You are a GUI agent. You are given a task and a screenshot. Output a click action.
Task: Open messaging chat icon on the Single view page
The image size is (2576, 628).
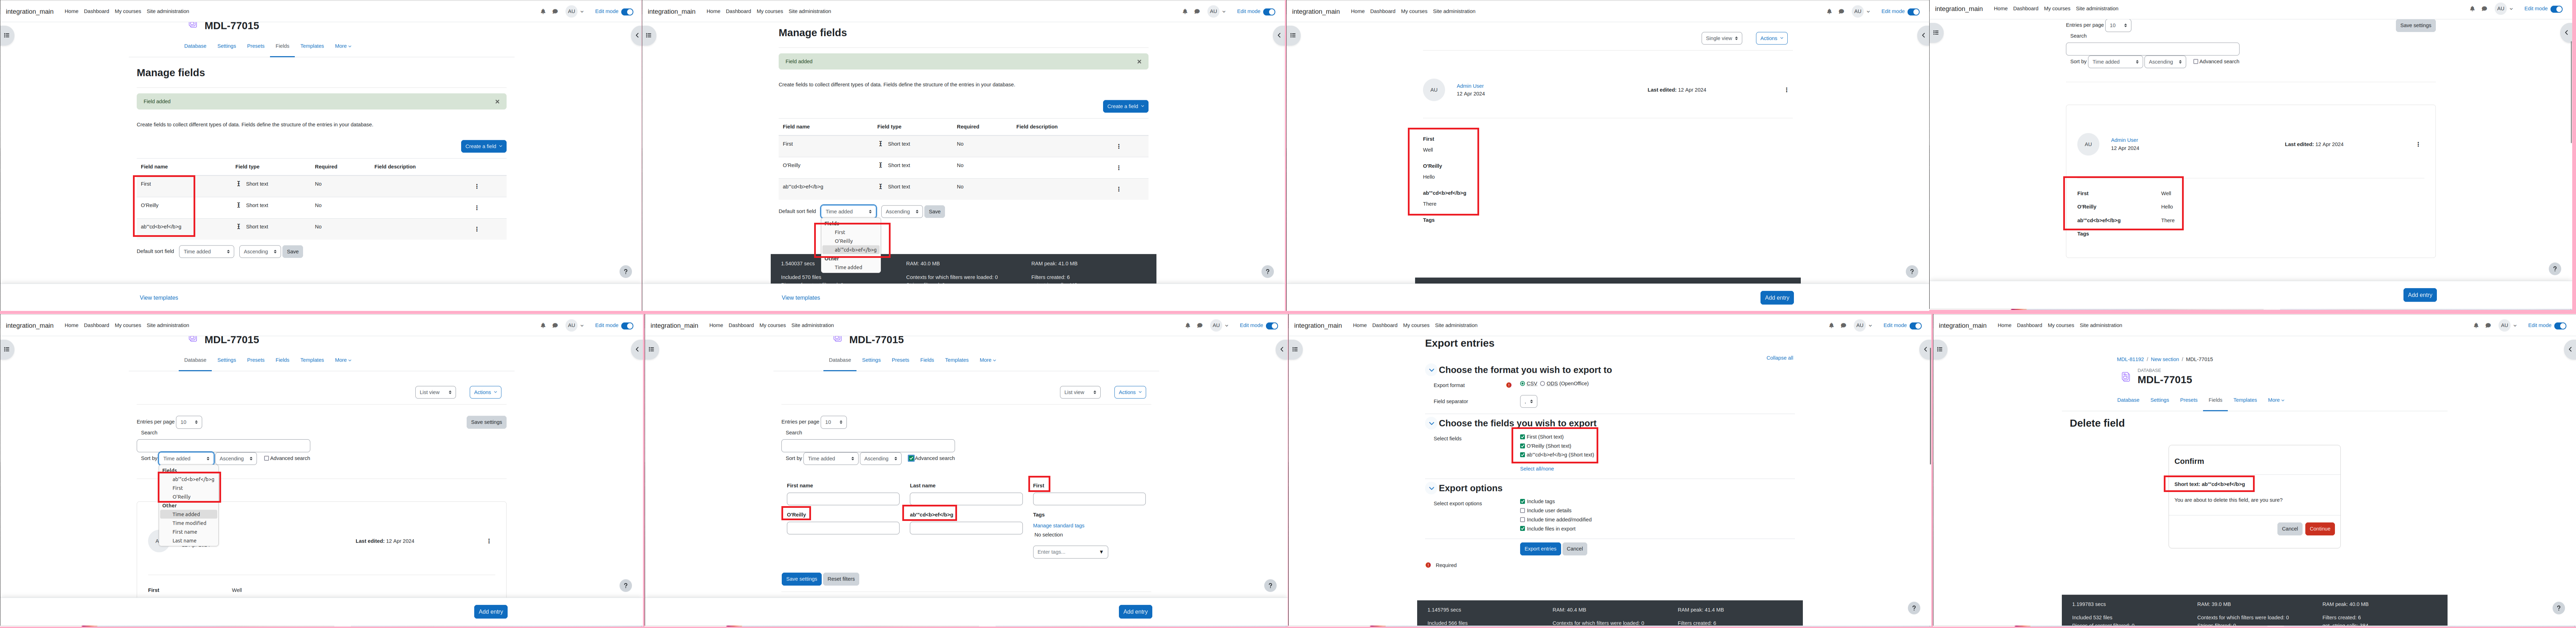[x=1841, y=11]
